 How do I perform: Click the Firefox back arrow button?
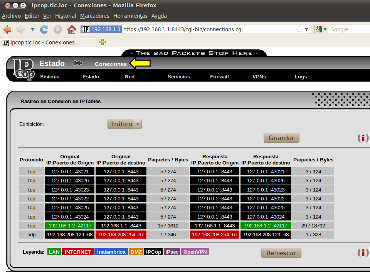click(7, 29)
